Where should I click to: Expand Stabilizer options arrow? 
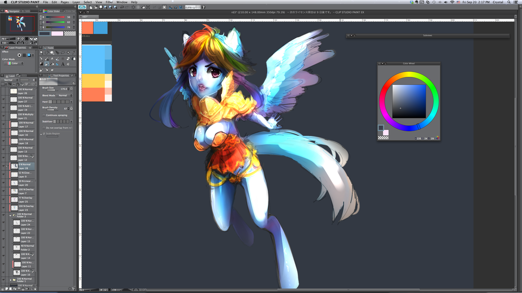pos(71,121)
